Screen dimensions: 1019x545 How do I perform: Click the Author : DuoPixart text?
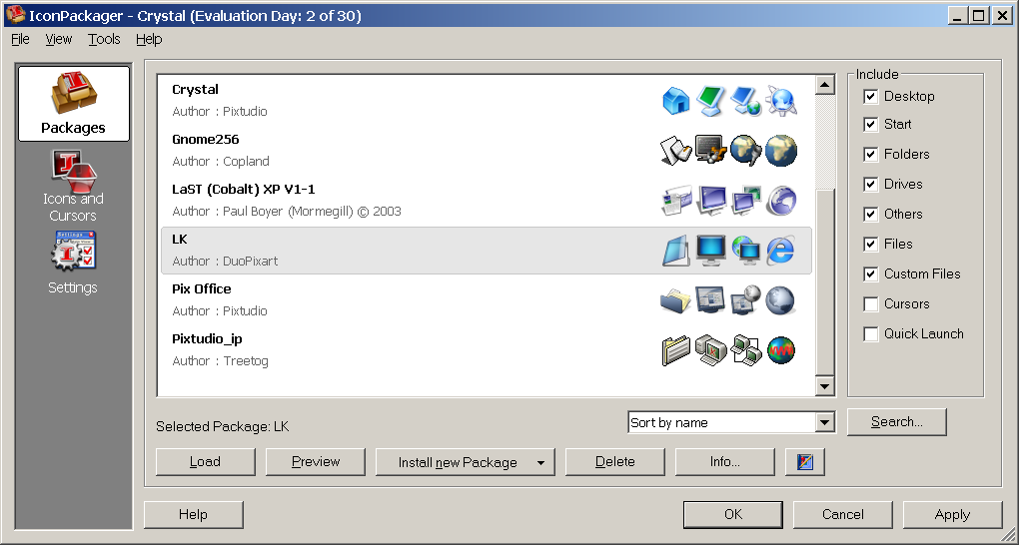click(225, 262)
